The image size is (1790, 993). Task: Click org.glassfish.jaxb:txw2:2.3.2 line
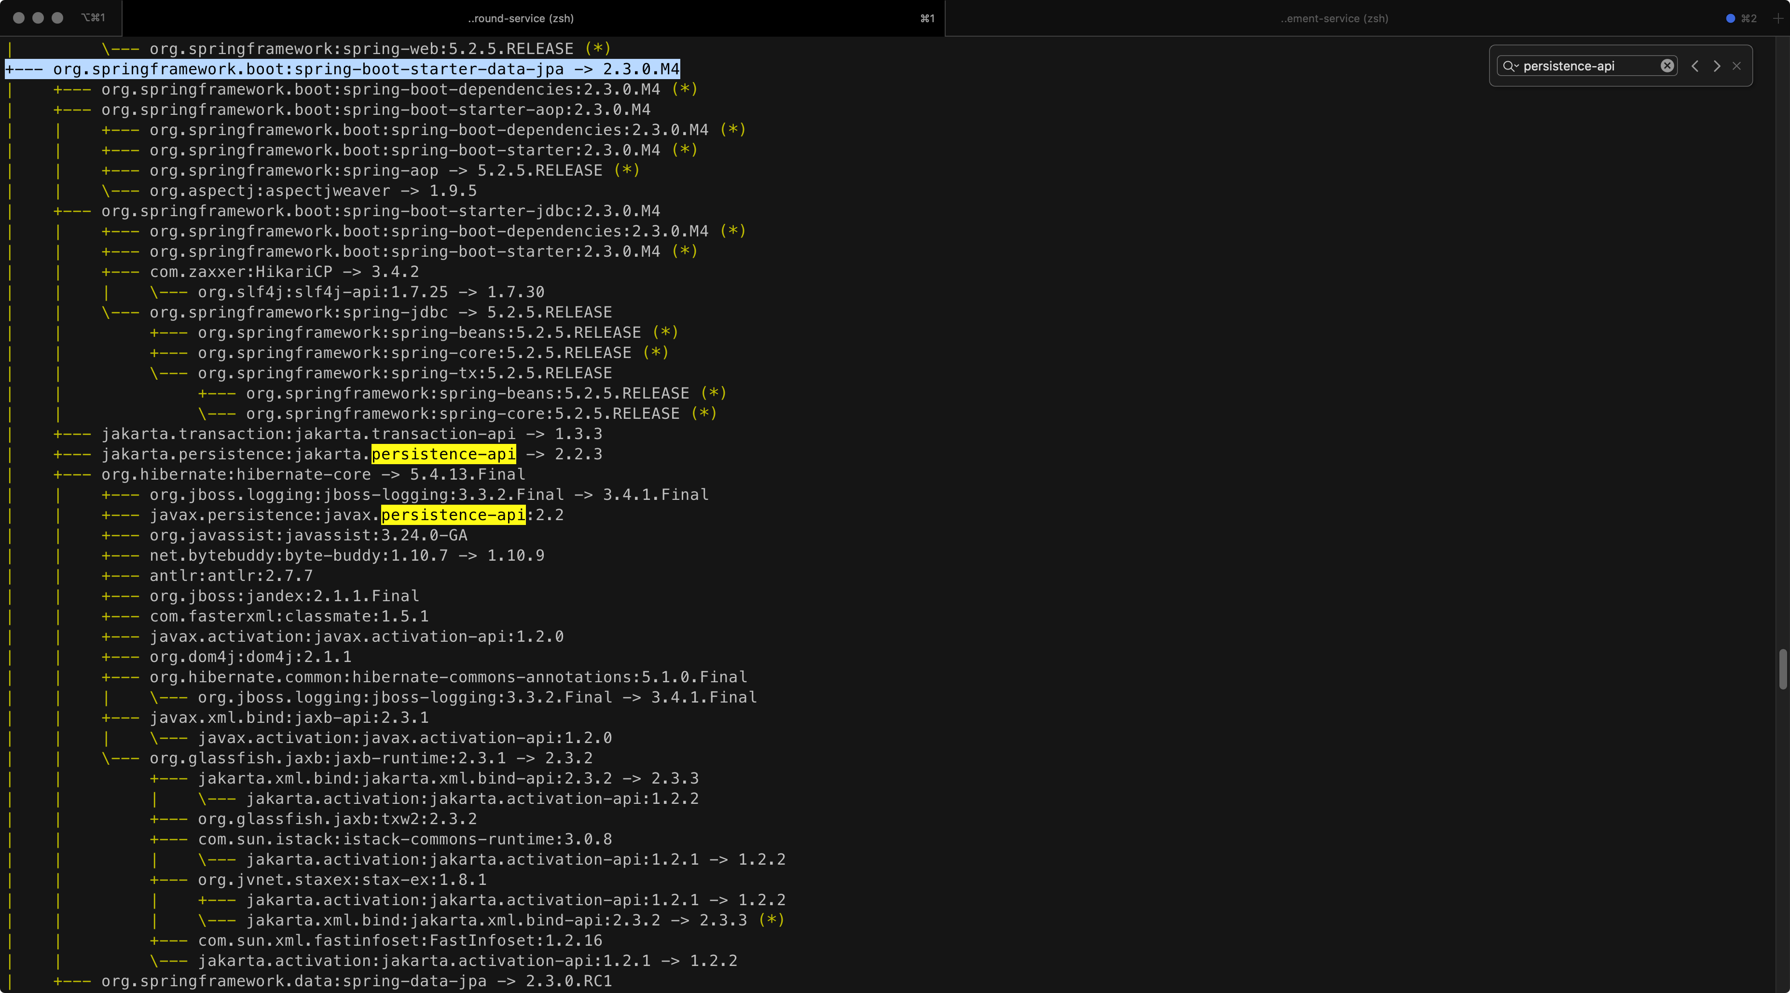(338, 819)
